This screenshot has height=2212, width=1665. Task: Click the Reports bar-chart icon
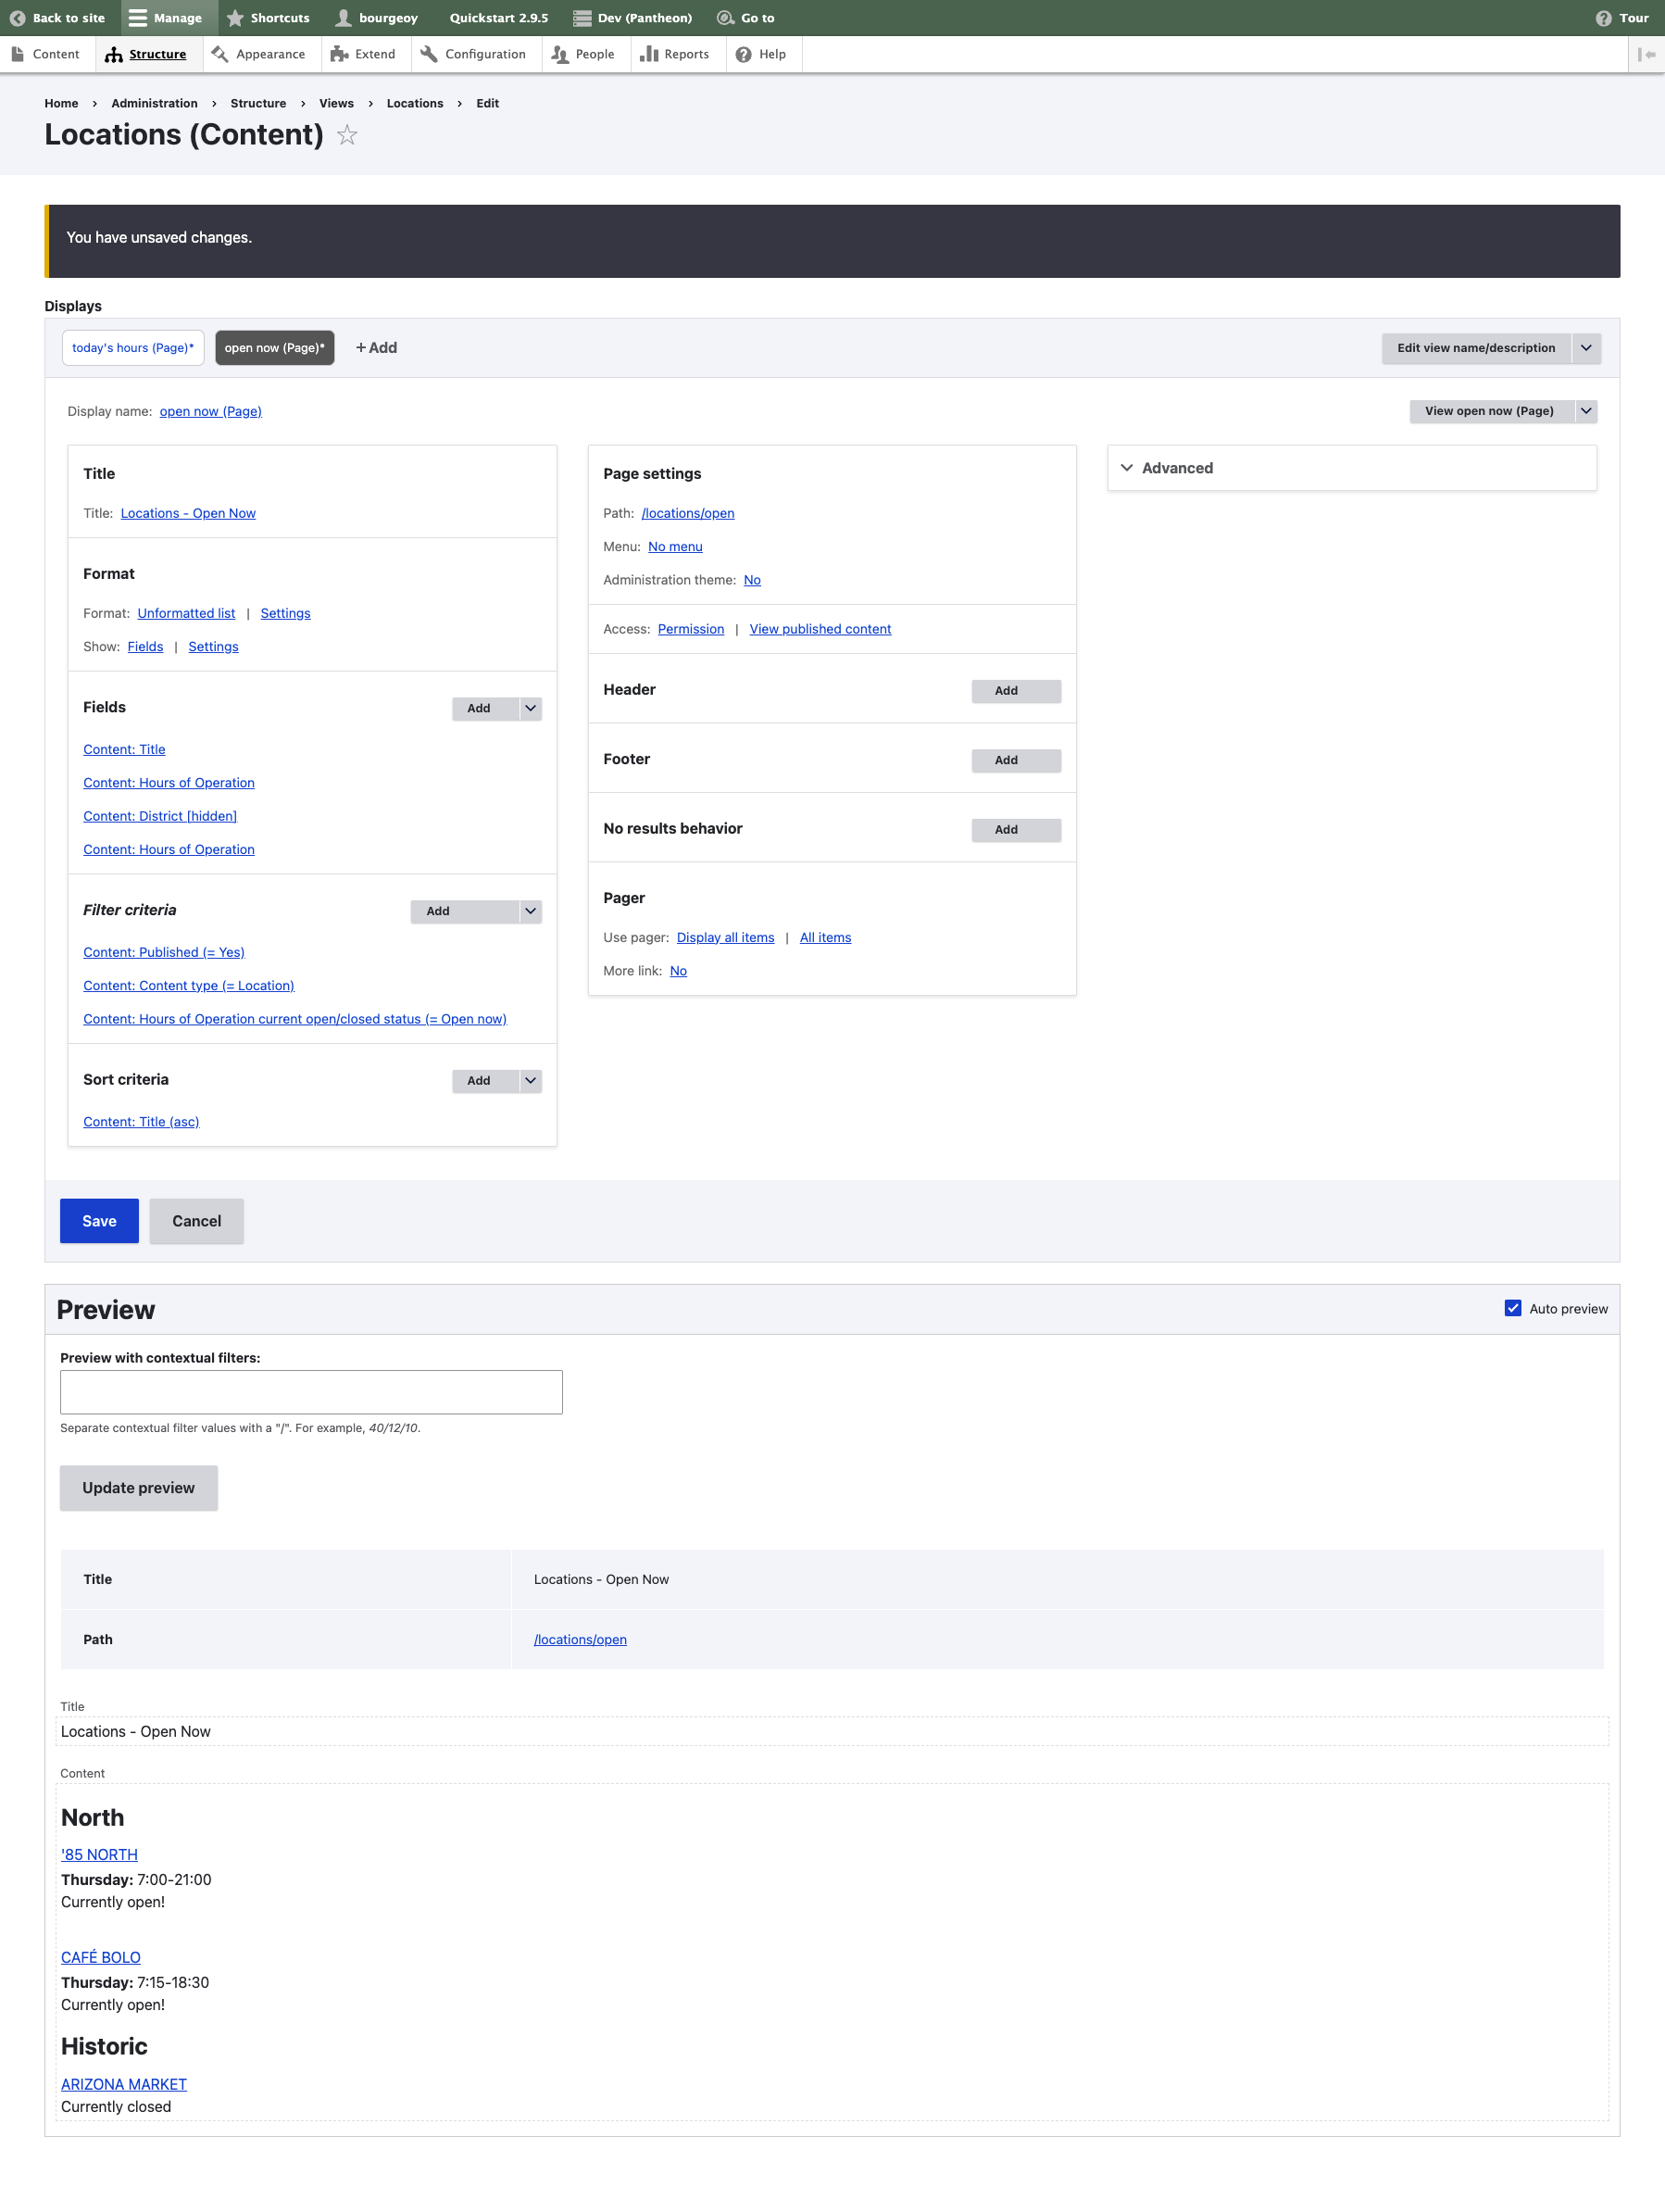(x=648, y=54)
